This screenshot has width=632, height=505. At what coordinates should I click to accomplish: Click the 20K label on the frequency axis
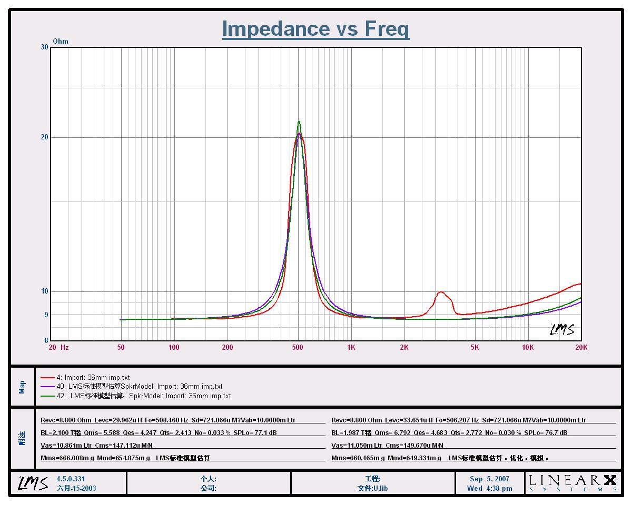(x=581, y=347)
